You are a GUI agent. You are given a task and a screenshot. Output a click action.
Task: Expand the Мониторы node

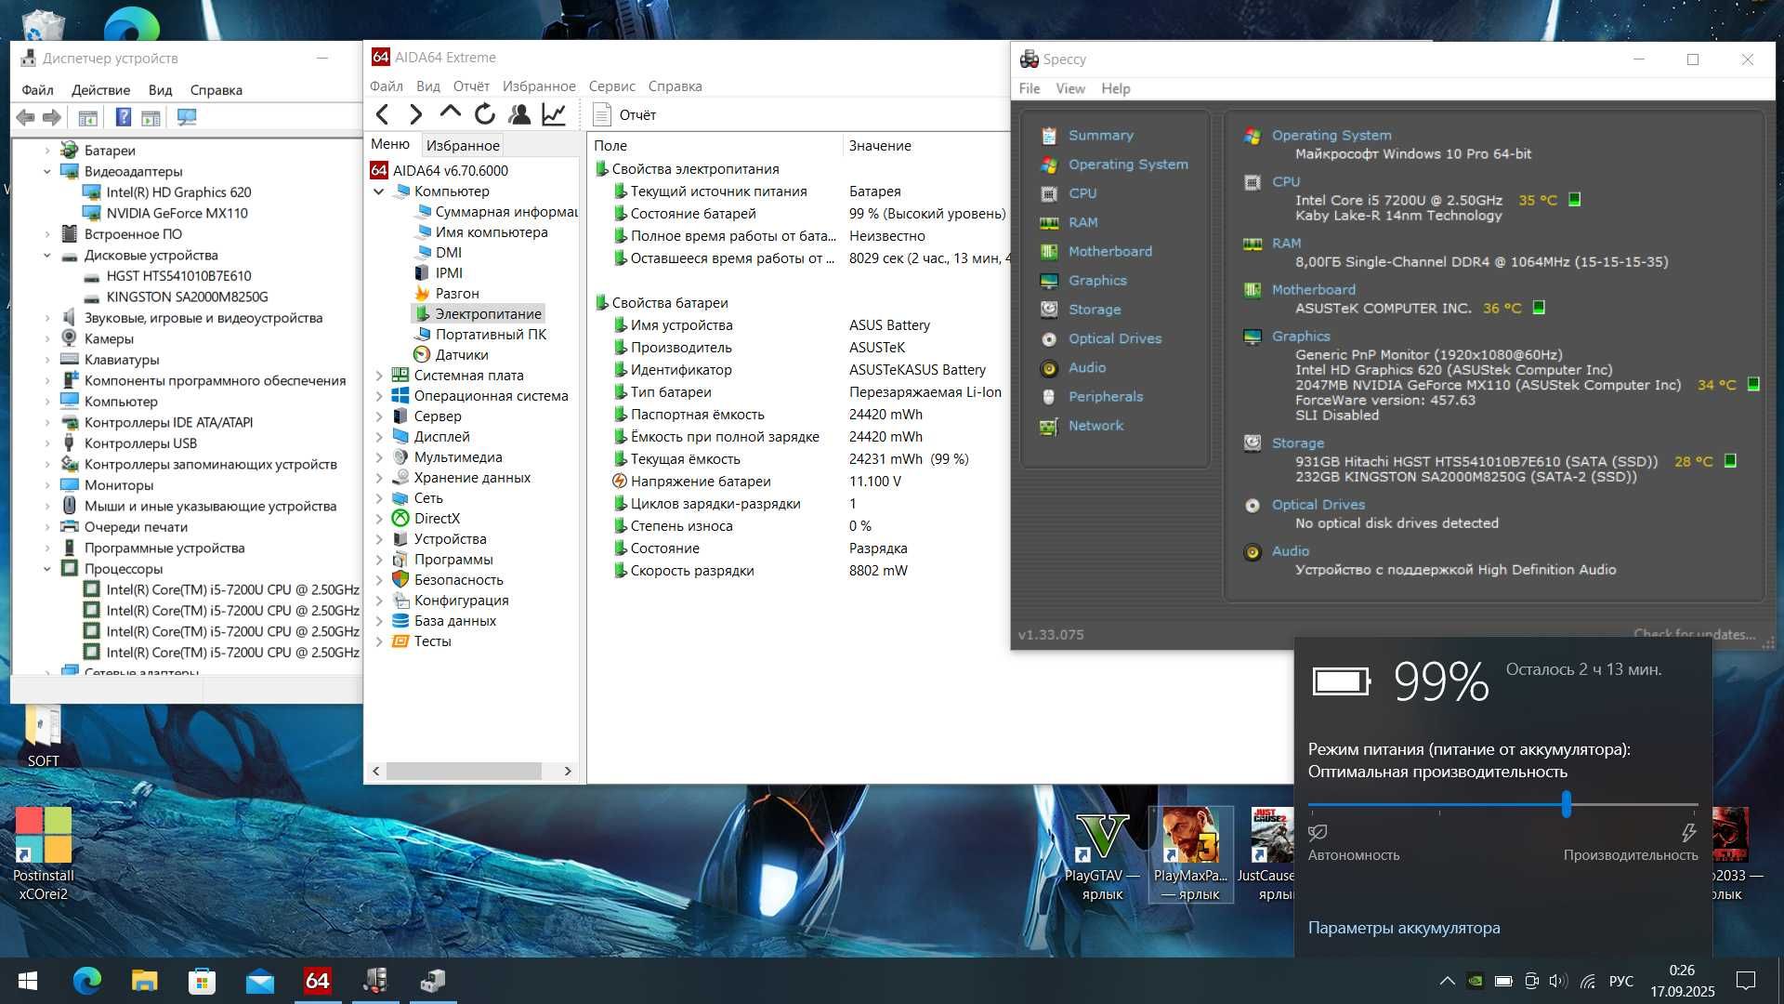(47, 484)
